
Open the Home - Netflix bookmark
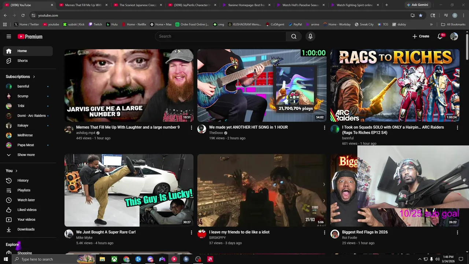tap(134, 25)
